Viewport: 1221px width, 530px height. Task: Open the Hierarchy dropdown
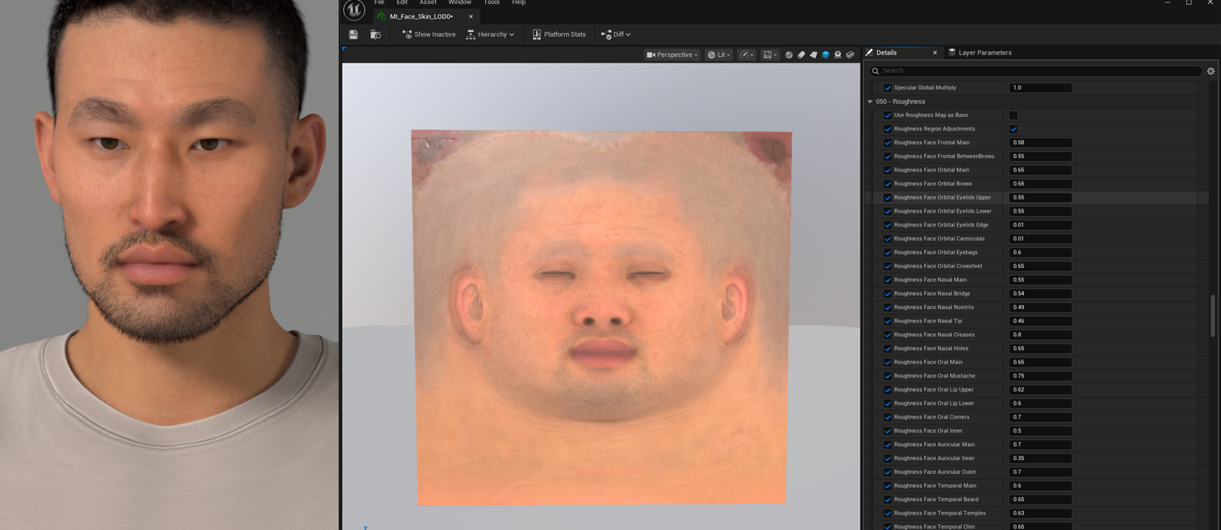(x=490, y=35)
